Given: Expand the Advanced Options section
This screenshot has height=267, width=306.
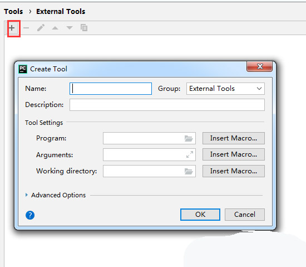Looking at the screenshot, I should [x=27, y=195].
